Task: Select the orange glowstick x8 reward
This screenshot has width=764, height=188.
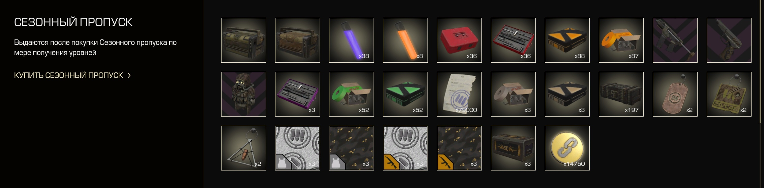Action: (405, 40)
